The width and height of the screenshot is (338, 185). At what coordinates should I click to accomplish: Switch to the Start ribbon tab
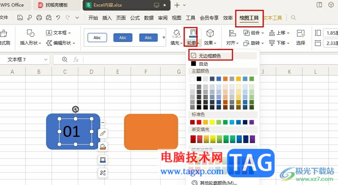(93, 18)
